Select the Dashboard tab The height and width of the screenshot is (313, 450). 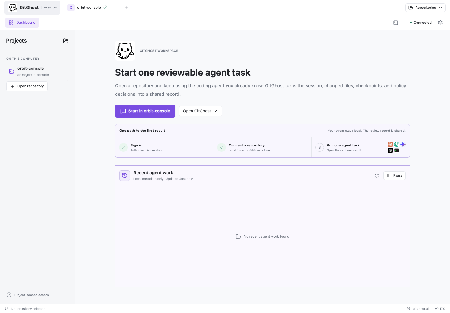click(x=22, y=23)
